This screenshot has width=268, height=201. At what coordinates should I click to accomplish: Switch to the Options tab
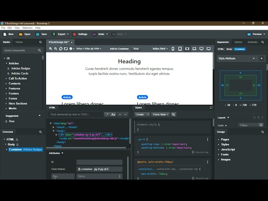pos(238,42)
